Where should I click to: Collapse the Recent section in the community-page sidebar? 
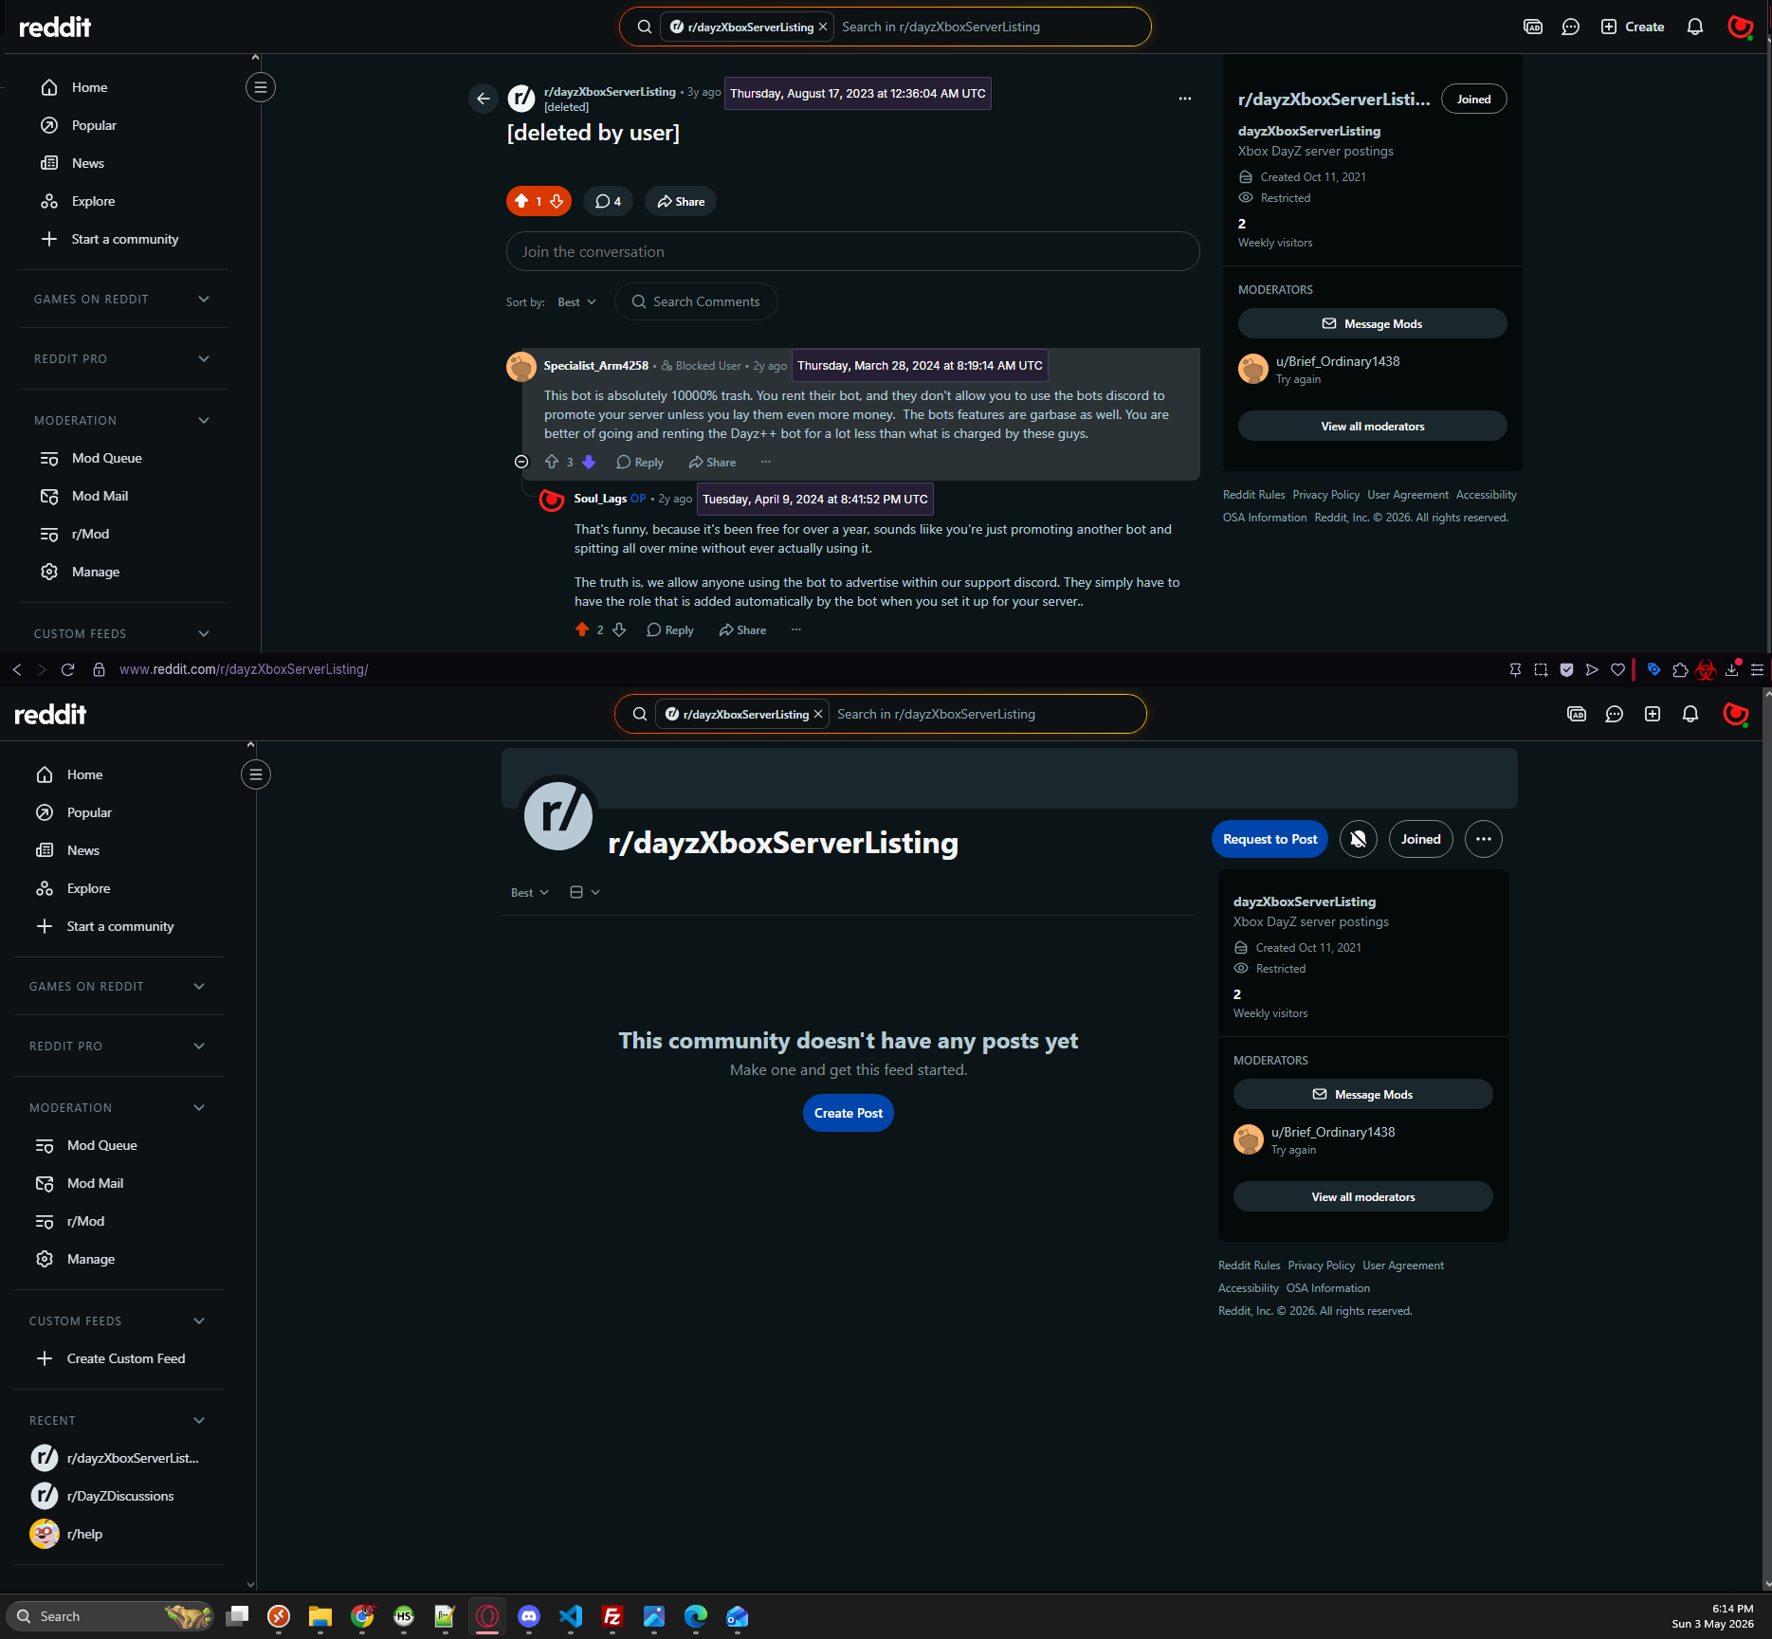[118, 1420]
